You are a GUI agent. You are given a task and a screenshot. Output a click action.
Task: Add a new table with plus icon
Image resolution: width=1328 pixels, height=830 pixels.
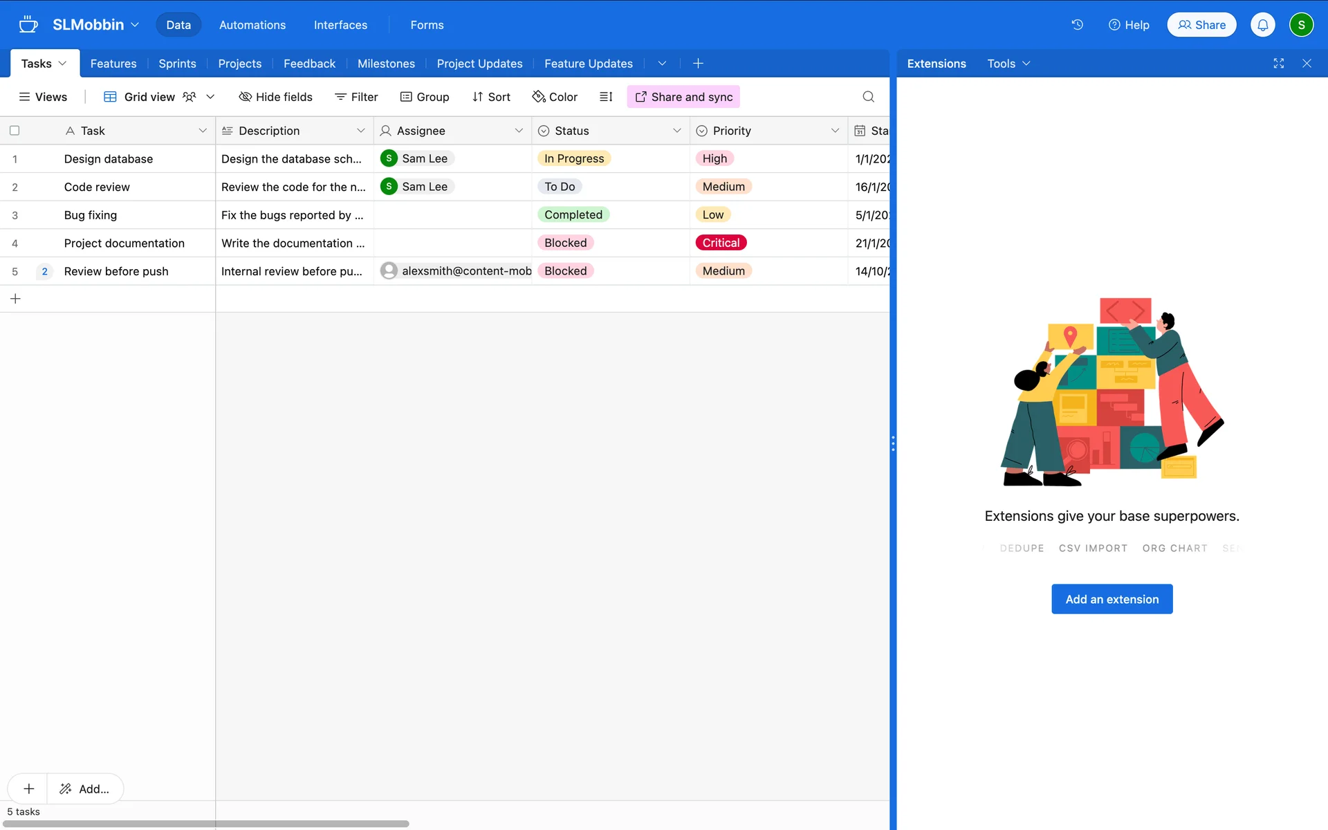698,63
